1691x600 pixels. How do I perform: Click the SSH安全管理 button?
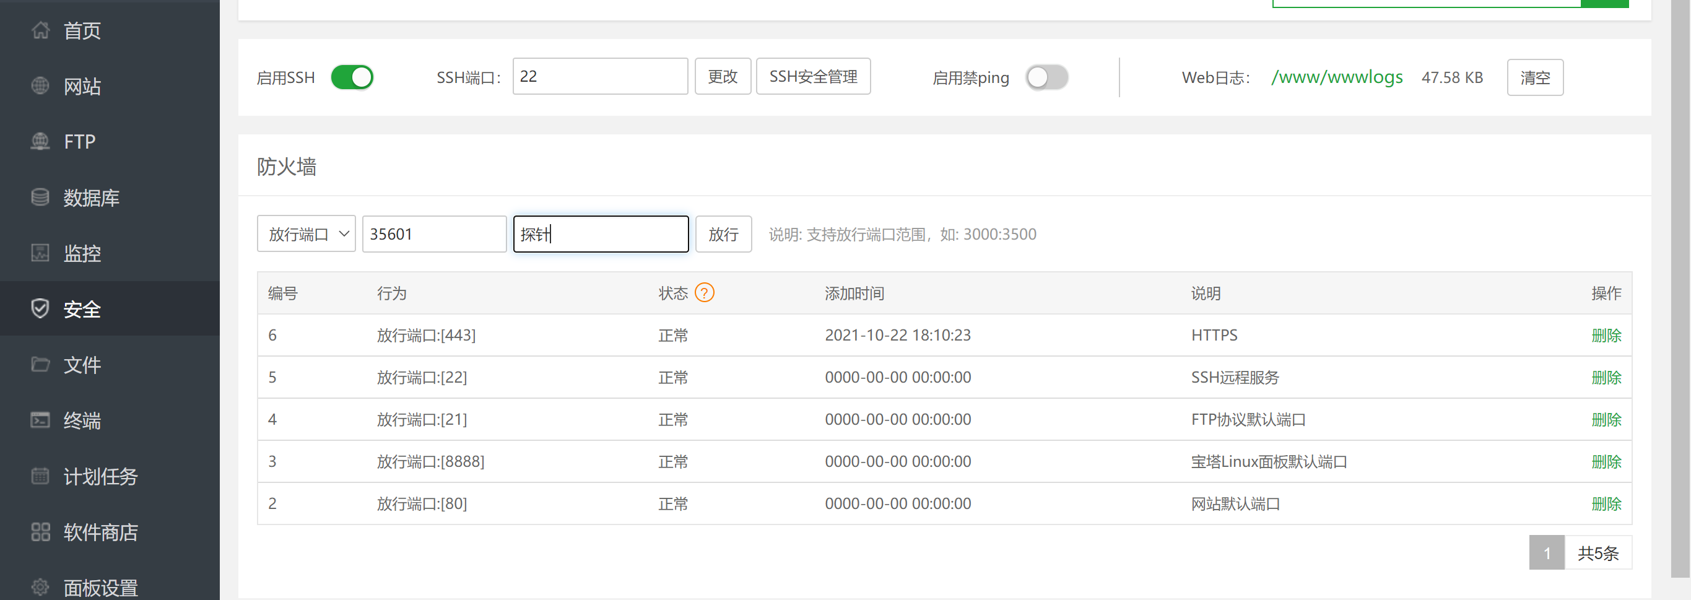(x=812, y=77)
